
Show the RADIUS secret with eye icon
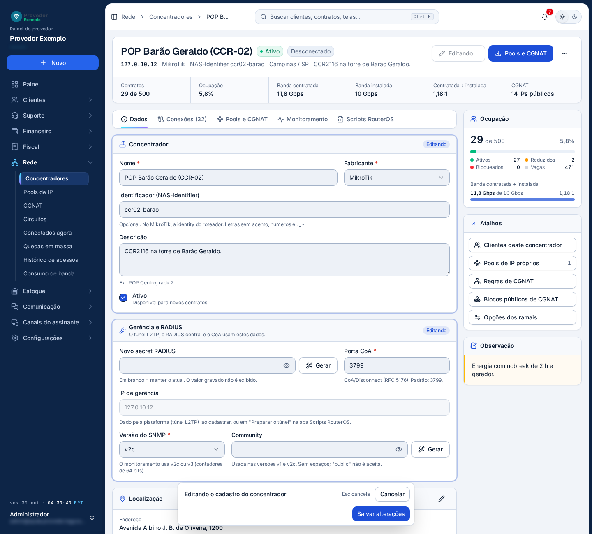[x=287, y=365]
